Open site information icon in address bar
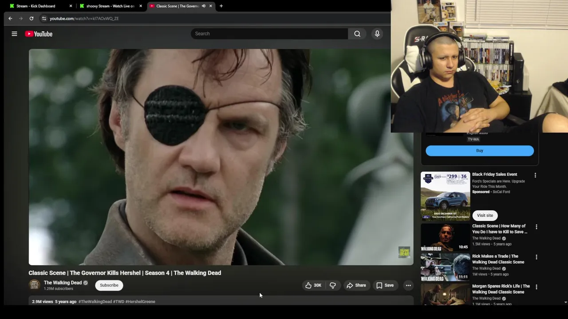This screenshot has height=319, width=568. coord(43,19)
